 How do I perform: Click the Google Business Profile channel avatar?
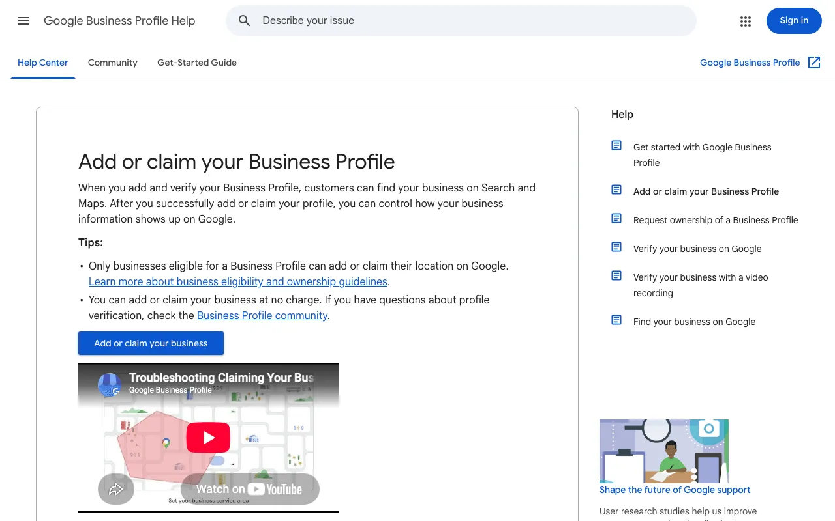point(110,385)
